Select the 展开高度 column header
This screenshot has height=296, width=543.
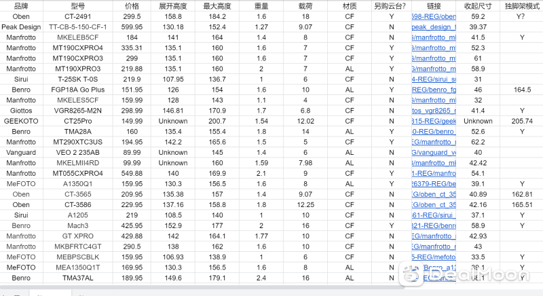click(x=173, y=6)
